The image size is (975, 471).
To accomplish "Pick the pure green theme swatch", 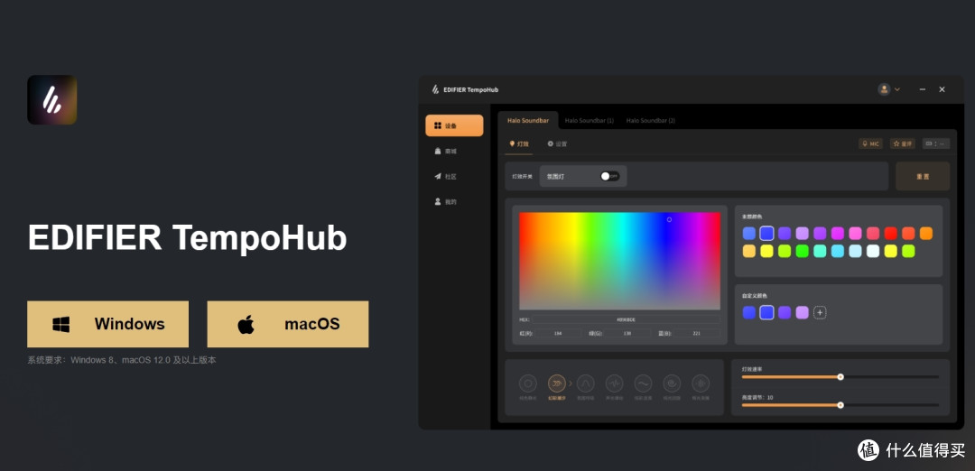I will tap(803, 251).
